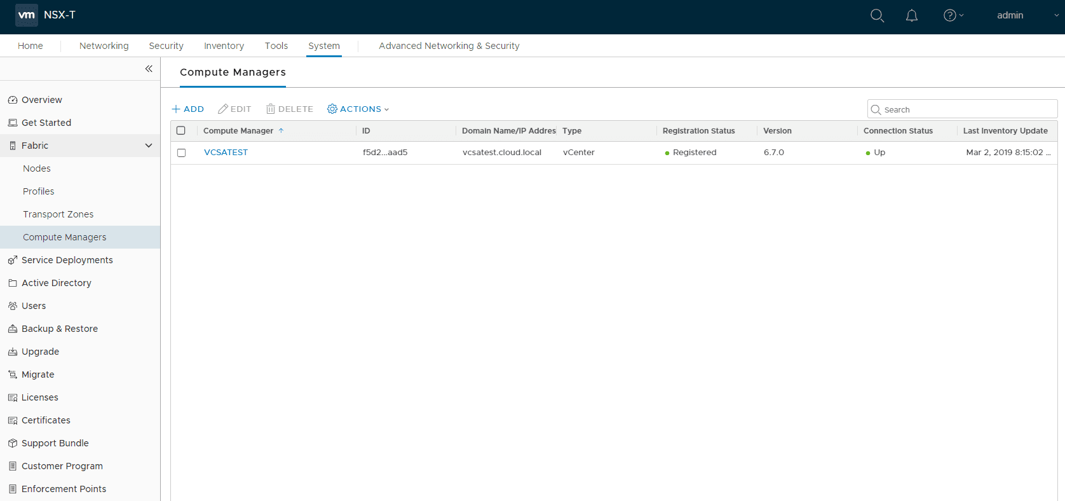Click the Registration Status column header
This screenshot has height=501, width=1065.
click(x=698, y=130)
